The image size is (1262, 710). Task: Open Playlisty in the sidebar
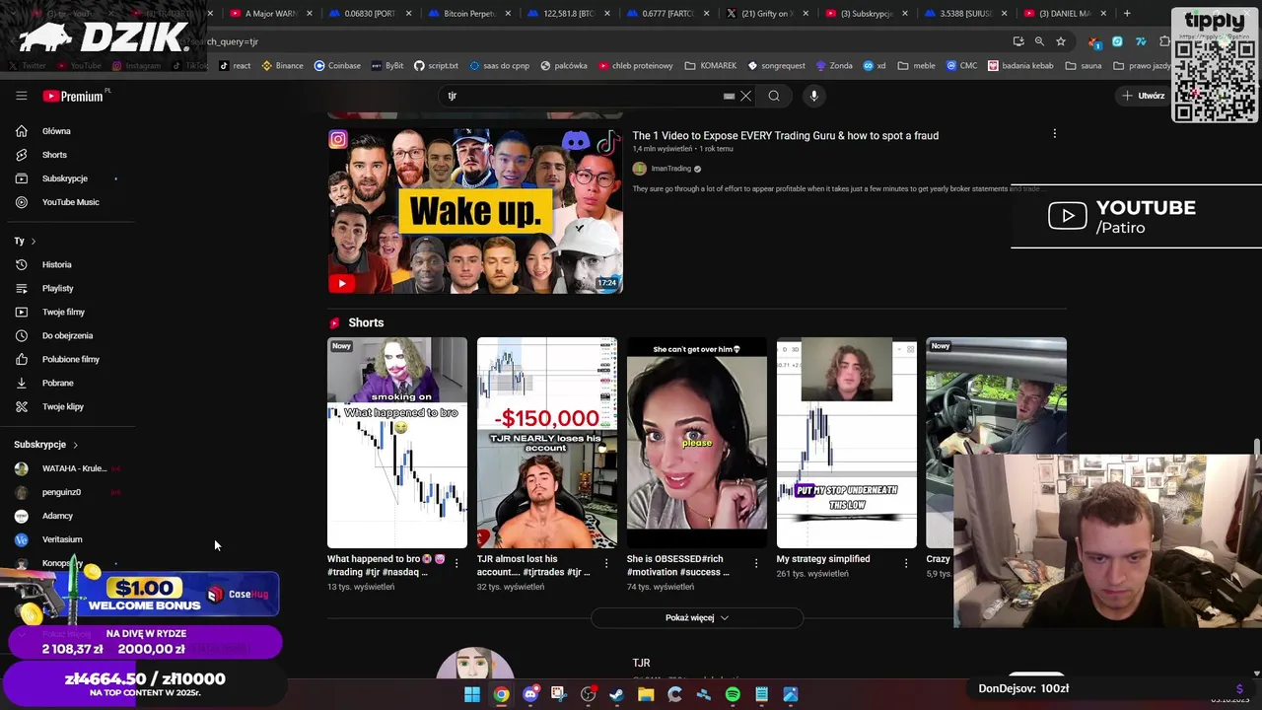tap(57, 288)
